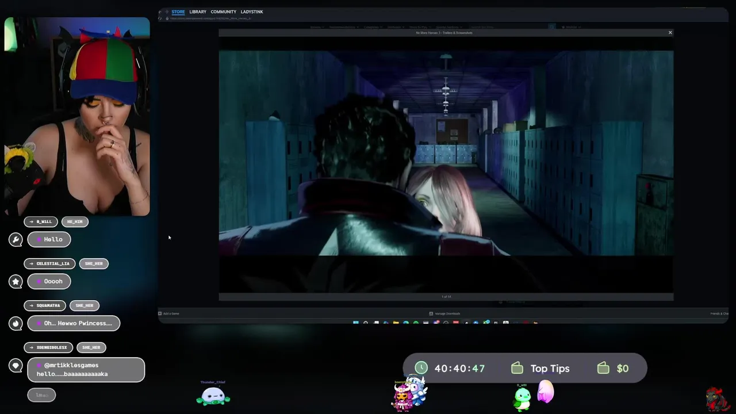Click the 'Ooooh' chat message bubble
Image resolution: width=736 pixels, height=414 pixels.
49,281
